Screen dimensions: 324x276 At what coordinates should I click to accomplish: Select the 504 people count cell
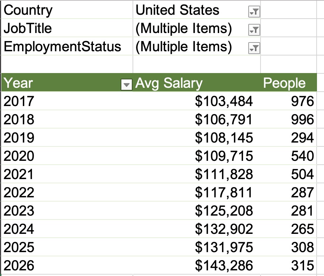[x=302, y=175]
